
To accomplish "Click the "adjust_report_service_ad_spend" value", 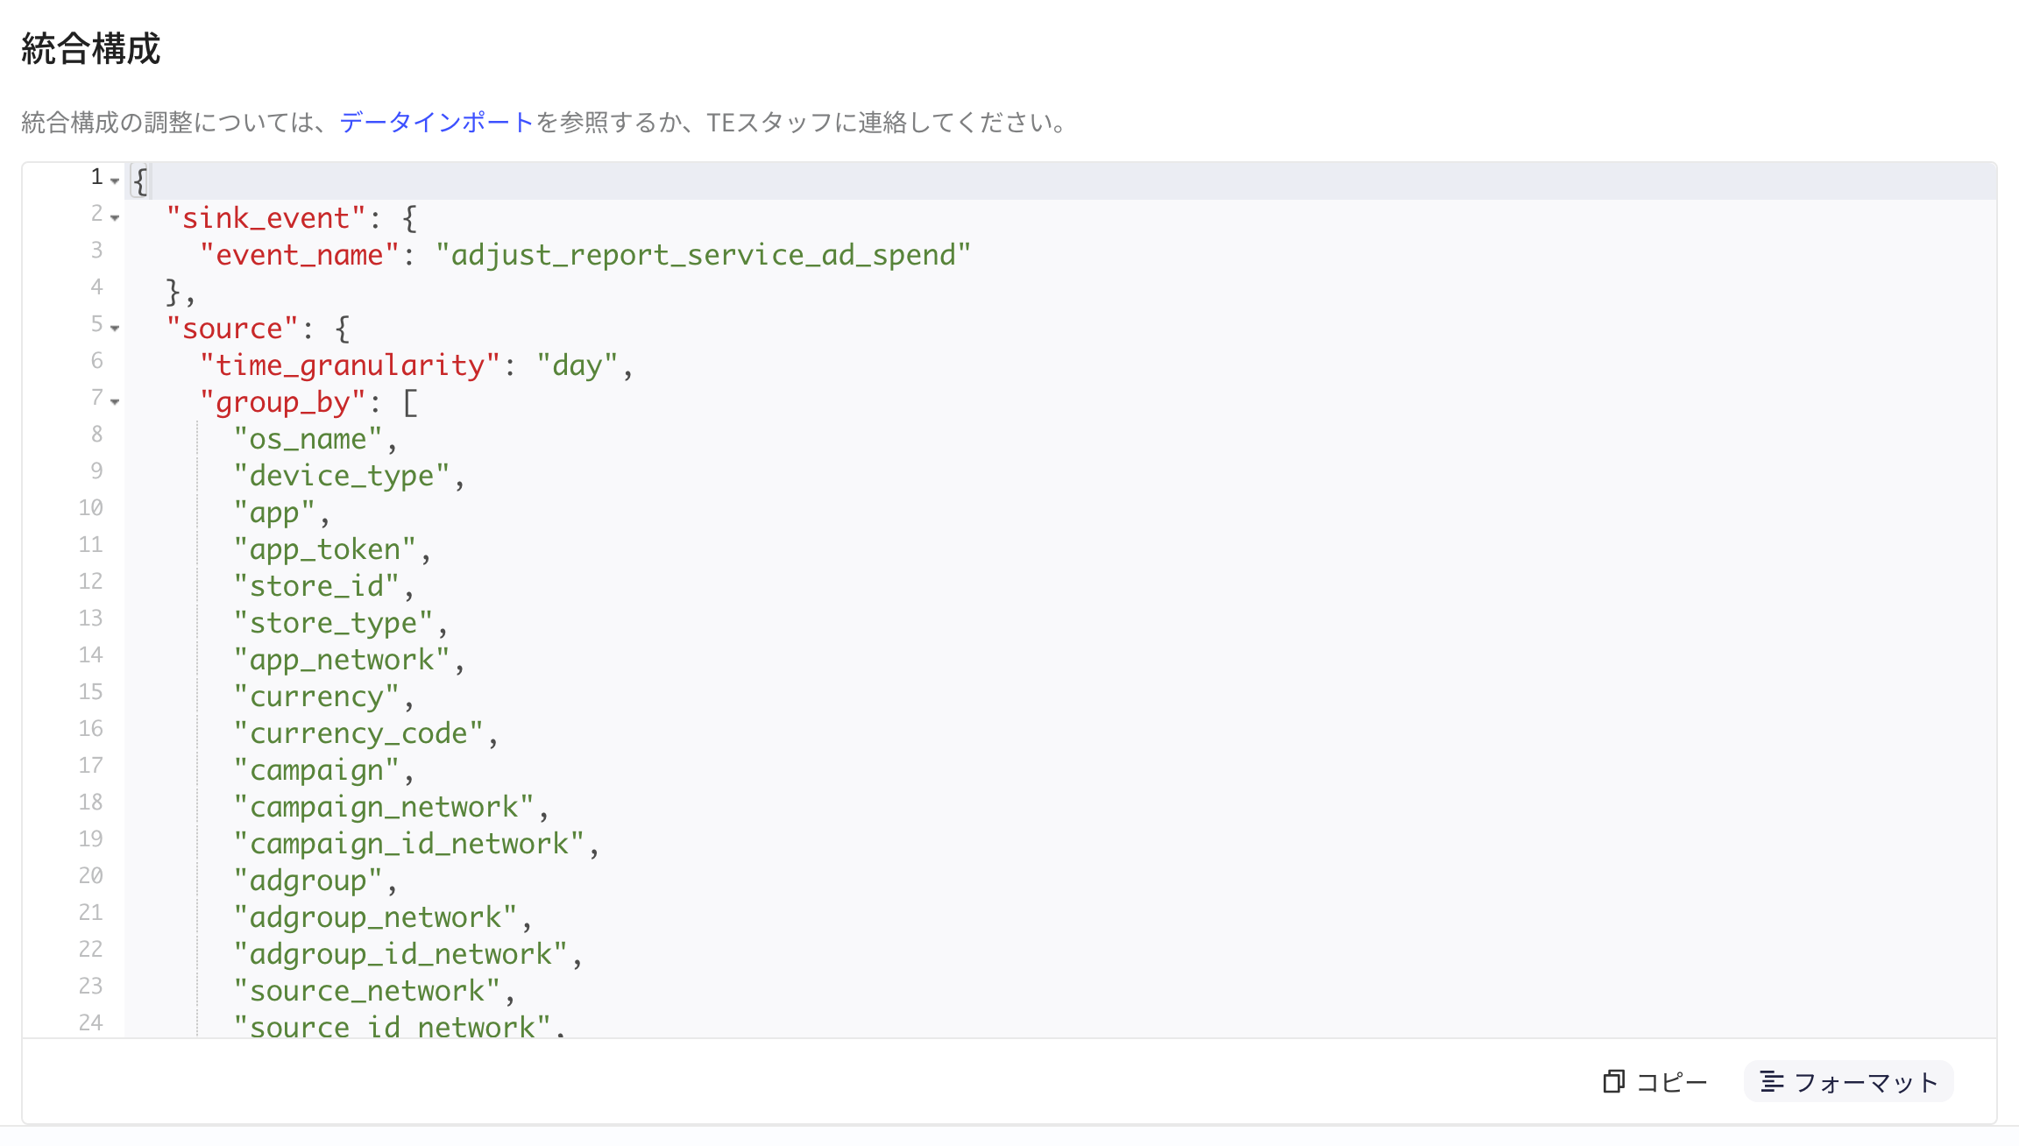I will [704, 255].
